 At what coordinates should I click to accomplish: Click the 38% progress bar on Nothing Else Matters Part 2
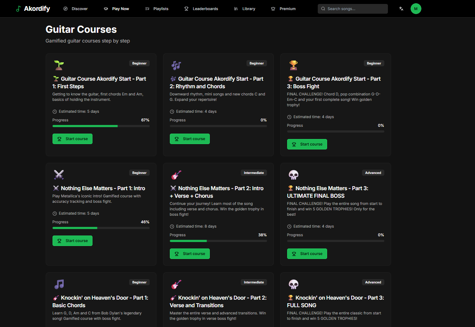tap(218, 241)
